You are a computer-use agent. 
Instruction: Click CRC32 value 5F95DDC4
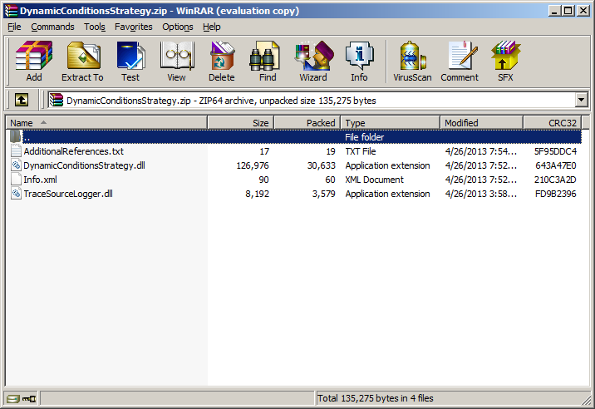(x=556, y=151)
